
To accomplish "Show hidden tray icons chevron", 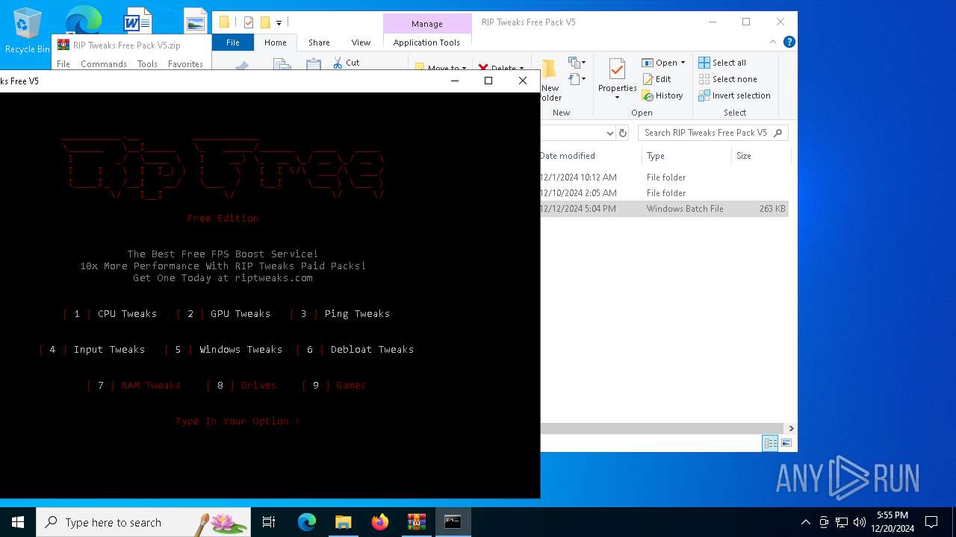I will tap(805, 522).
